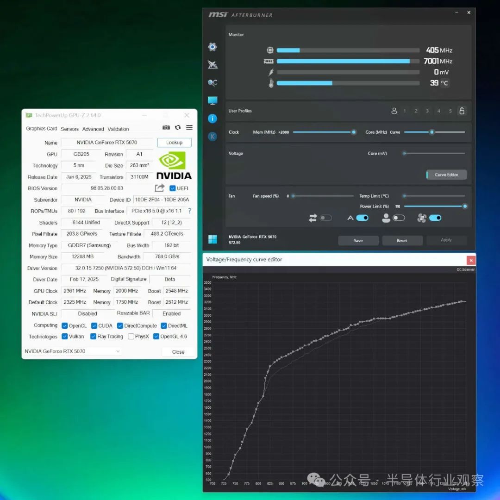Screen dimensions: 500x500
Task: Toggle the DirectML checkbox
Action: (x=164, y=325)
